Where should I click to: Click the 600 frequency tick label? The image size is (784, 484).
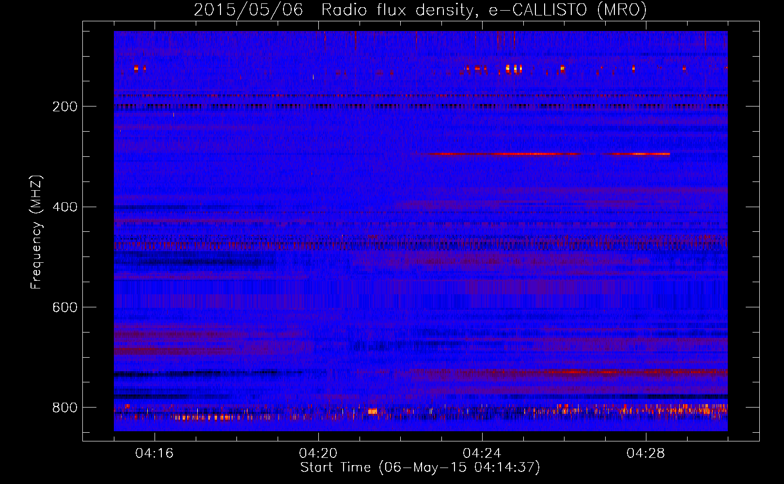(x=65, y=307)
